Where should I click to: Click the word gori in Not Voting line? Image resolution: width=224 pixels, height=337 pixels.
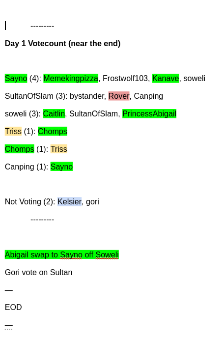(x=92, y=201)
